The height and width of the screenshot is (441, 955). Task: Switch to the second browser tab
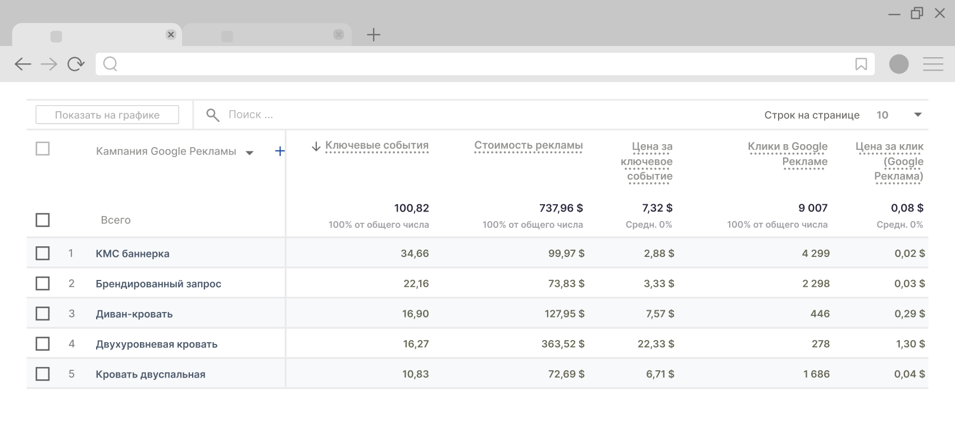click(x=267, y=35)
